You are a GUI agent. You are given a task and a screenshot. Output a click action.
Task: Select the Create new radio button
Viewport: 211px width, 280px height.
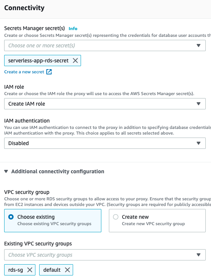[116, 217]
